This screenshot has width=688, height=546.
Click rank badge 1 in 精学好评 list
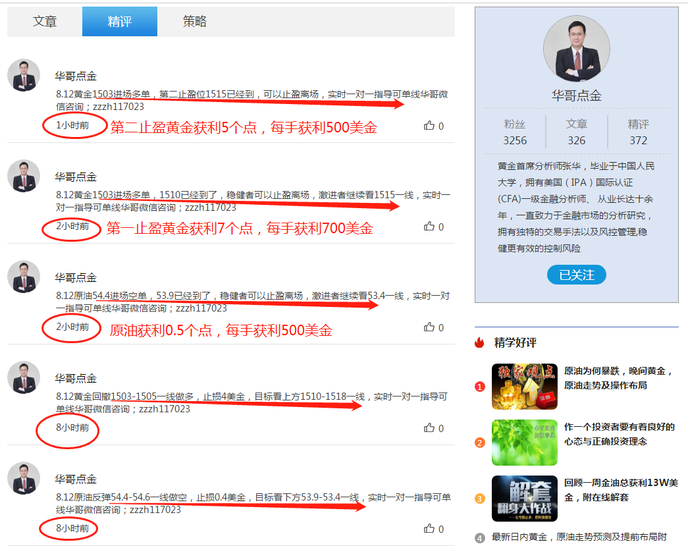[479, 387]
